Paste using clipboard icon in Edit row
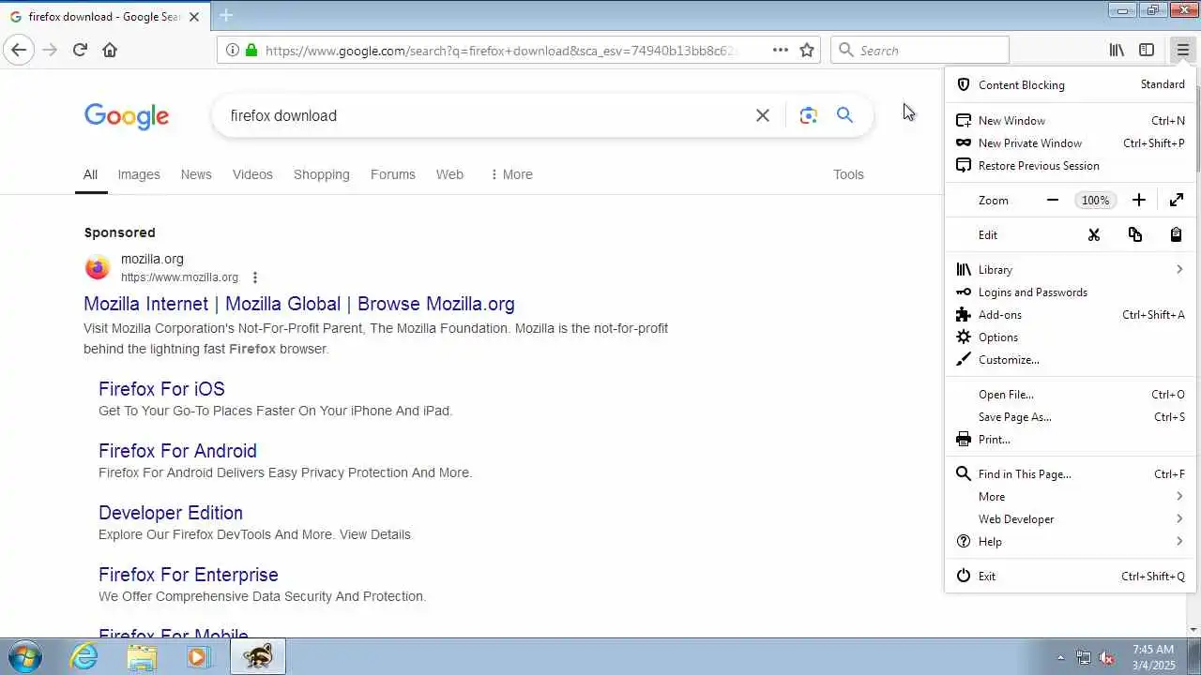 coord(1176,234)
